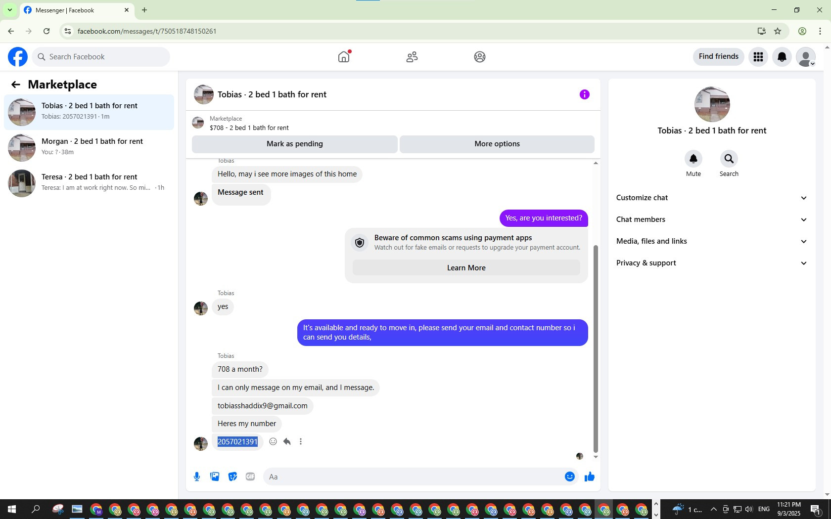Screen dimensions: 831x519
Task: Switch to the Messenger | Facebook tab
Action: coord(77,10)
